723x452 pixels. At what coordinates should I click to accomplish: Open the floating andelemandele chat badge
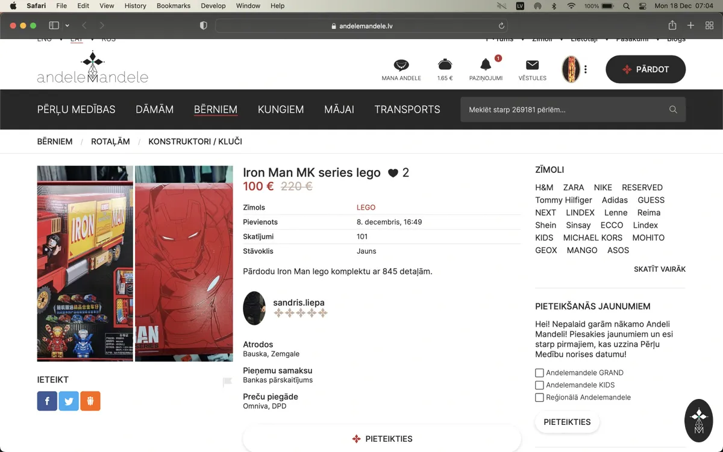[x=699, y=421]
